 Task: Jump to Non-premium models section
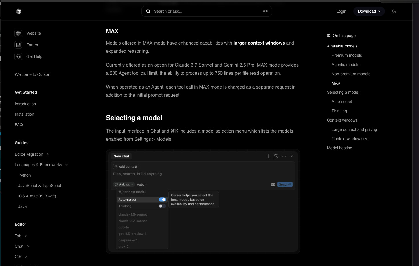tap(351, 74)
